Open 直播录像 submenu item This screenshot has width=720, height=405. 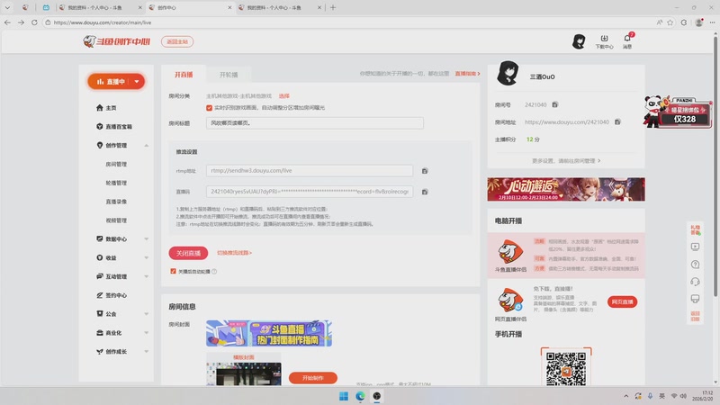click(116, 202)
